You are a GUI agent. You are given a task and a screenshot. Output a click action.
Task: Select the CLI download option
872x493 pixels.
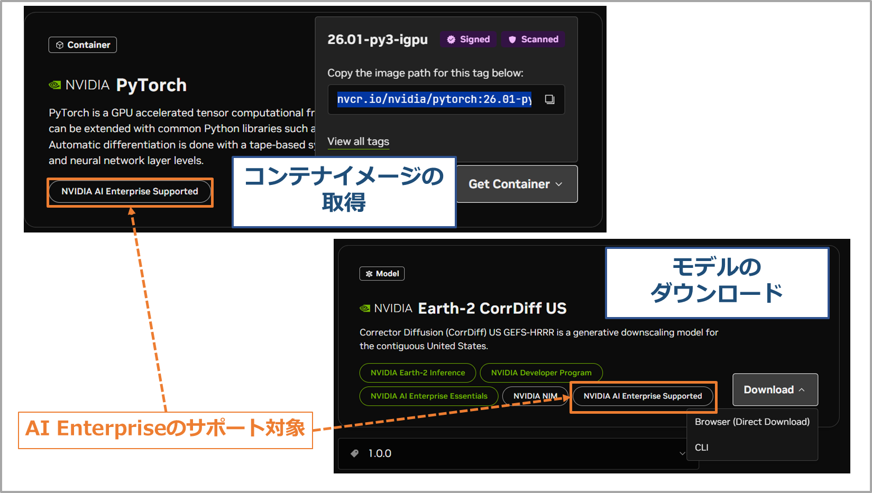[x=701, y=448]
